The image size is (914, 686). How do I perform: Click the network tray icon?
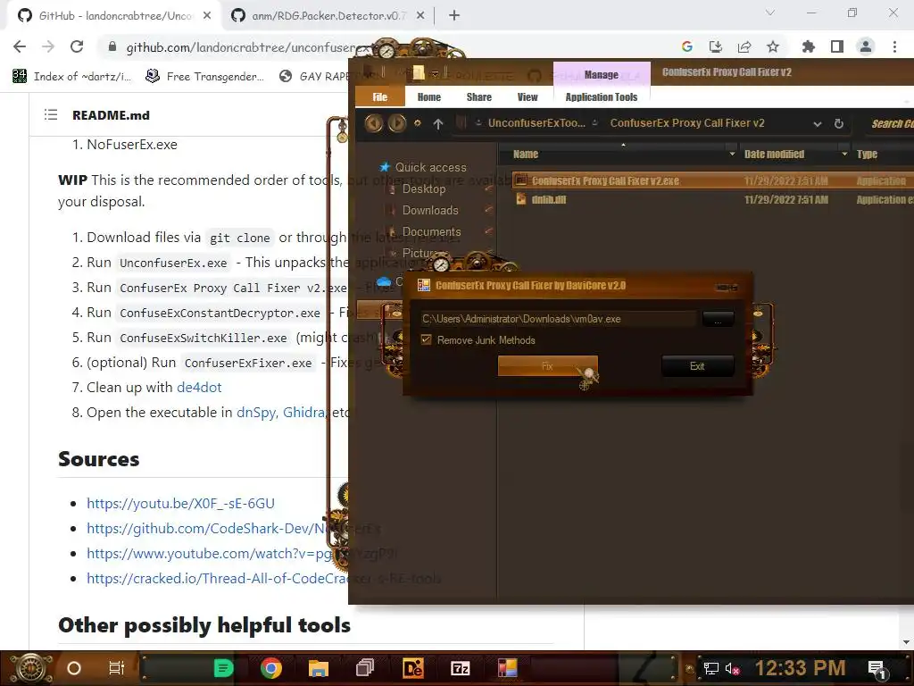[x=711, y=668]
